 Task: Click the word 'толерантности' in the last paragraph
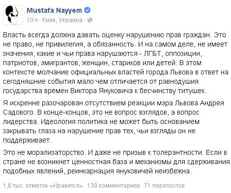178,152
